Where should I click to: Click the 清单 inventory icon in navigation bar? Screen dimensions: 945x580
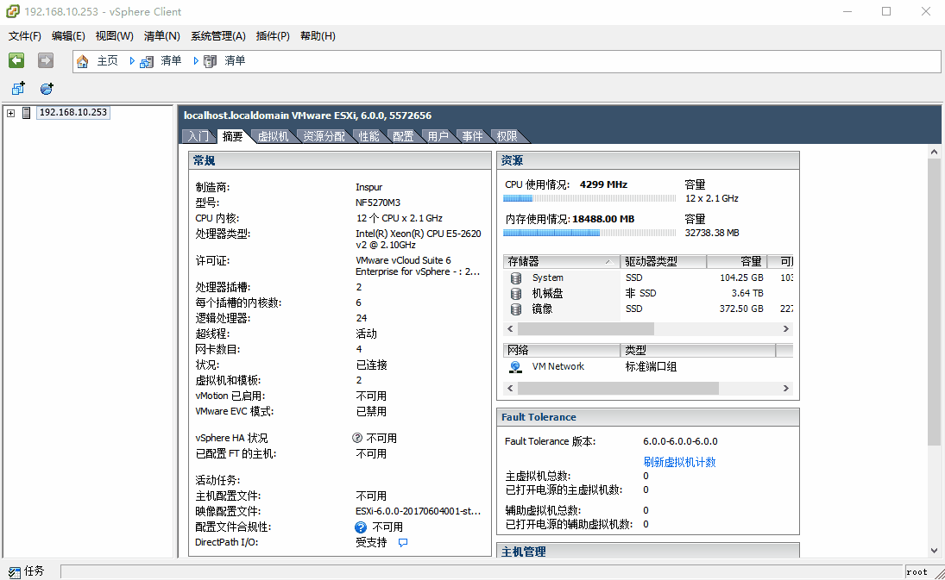click(x=147, y=60)
